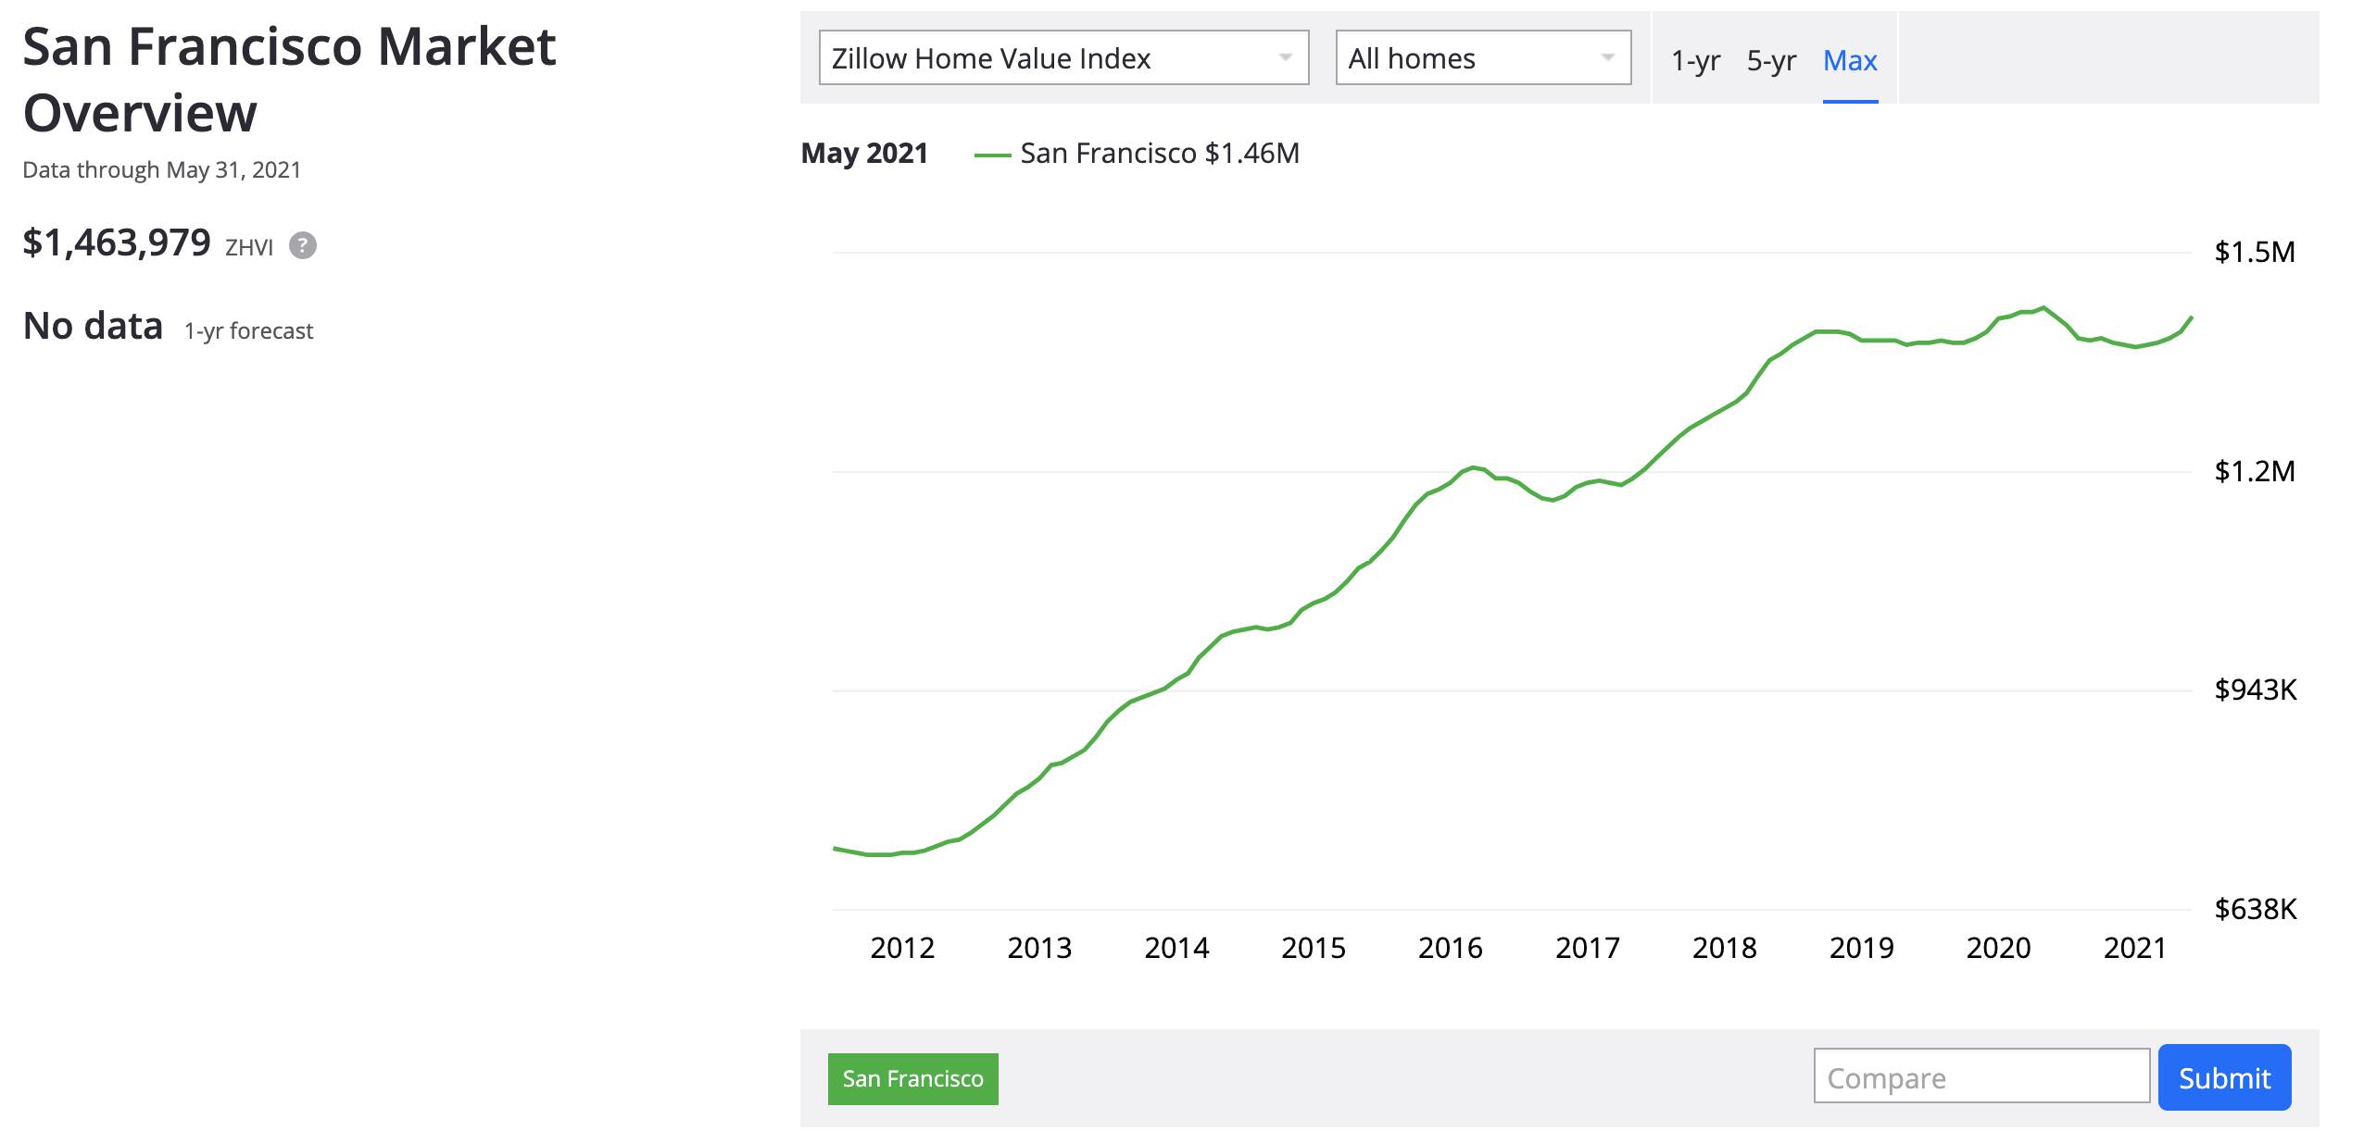The height and width of the screenshot is (1144, 2364).
Task: Click the 2012 label on the chart axis
Action: (902, 948)
